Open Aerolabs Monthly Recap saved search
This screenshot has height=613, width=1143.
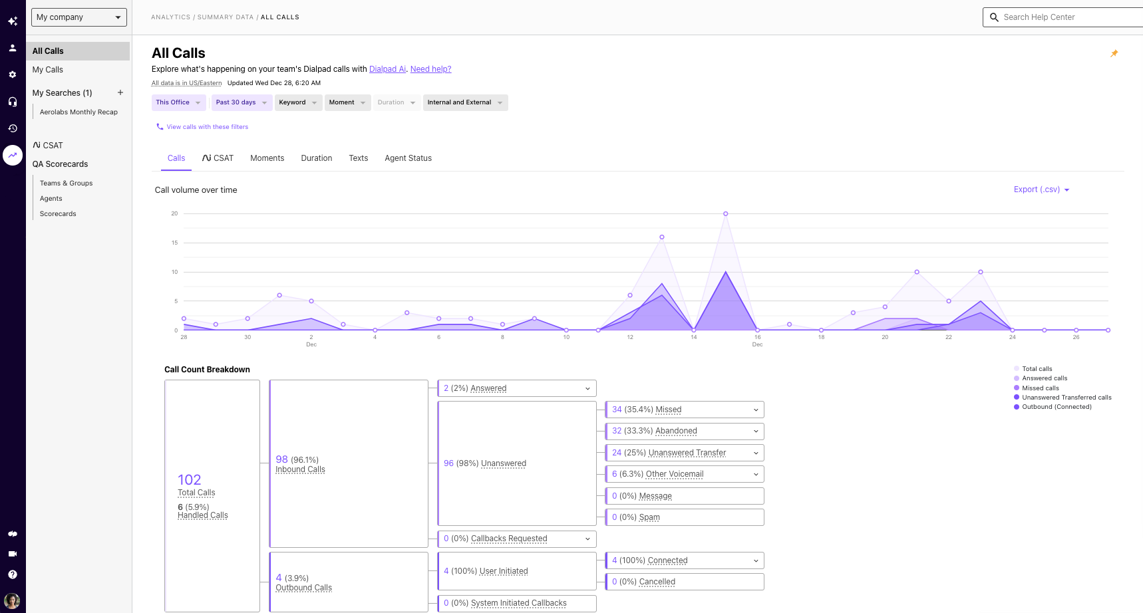click(x=79, y=112)
